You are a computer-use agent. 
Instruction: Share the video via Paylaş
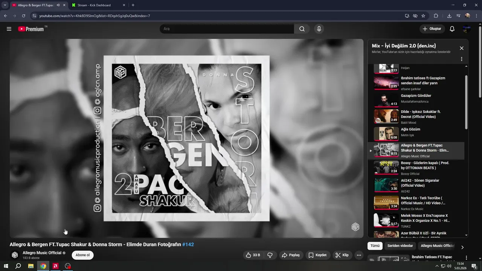click(291, 255)
